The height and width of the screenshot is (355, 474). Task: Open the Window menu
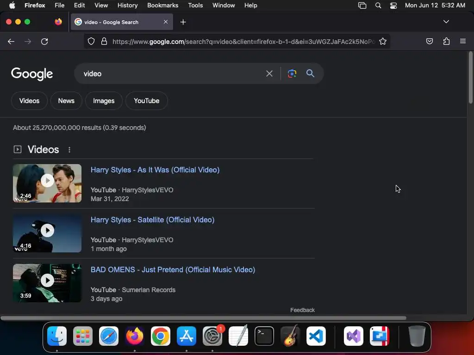(x=224, y=6)
